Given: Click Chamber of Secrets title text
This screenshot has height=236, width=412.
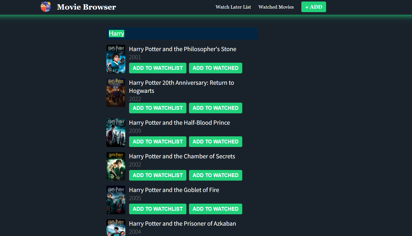Looking at the screenshot, I should (182, 156).
